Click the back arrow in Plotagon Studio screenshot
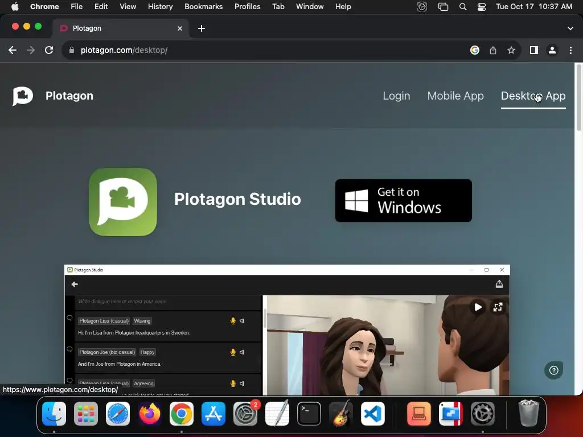The image size is (583, 437). (75, 285)
